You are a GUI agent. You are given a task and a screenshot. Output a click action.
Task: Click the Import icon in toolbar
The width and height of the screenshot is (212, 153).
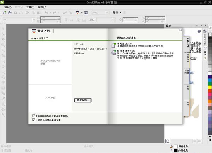pos(65,13)
